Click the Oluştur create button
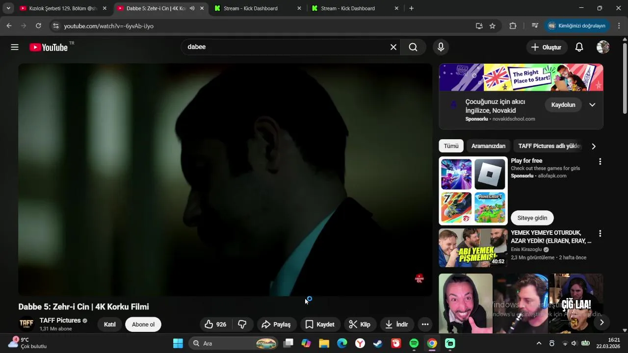628x353 pixels. coord(547,47)
